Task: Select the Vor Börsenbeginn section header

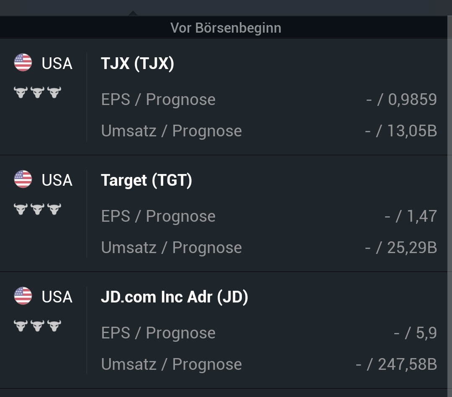Action: [x=226, y=28]
